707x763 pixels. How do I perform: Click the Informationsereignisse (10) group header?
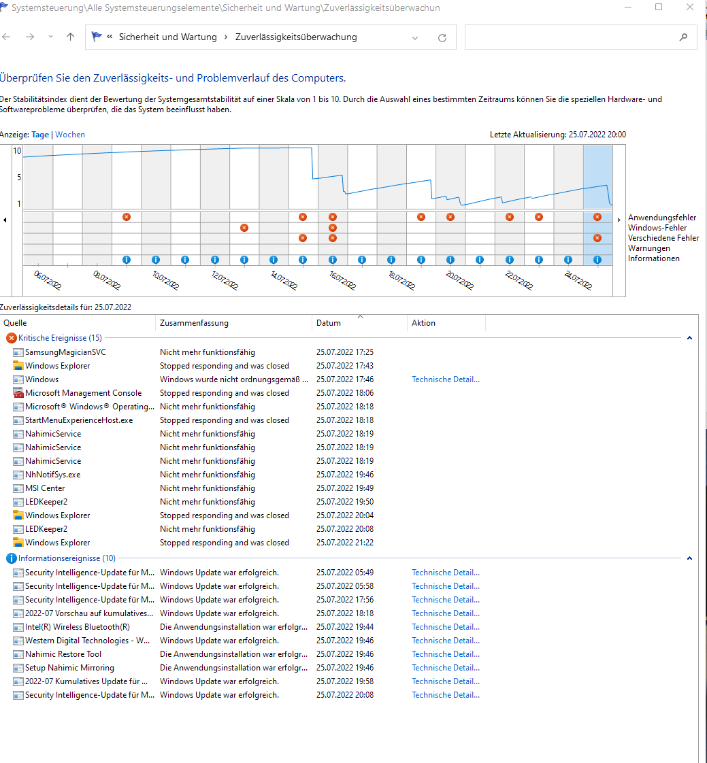coord(67,558)
